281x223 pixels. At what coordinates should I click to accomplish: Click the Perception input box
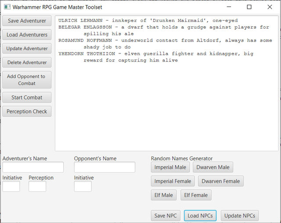click(37, 186)
